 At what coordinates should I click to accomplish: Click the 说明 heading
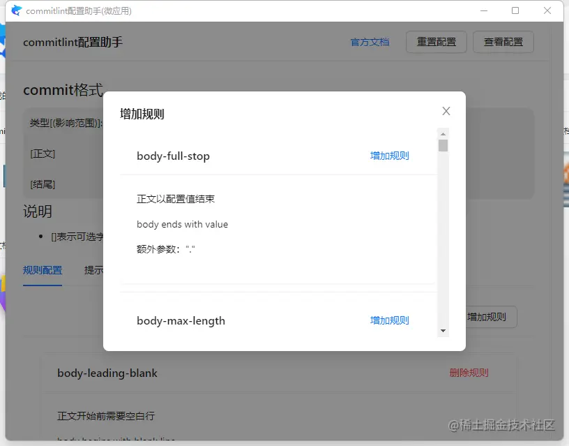coord(38,211)
